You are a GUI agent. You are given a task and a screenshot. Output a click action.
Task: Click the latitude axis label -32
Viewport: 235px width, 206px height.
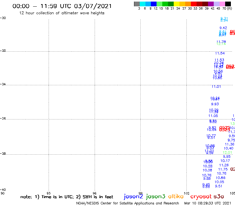click(x=3, y=51)
